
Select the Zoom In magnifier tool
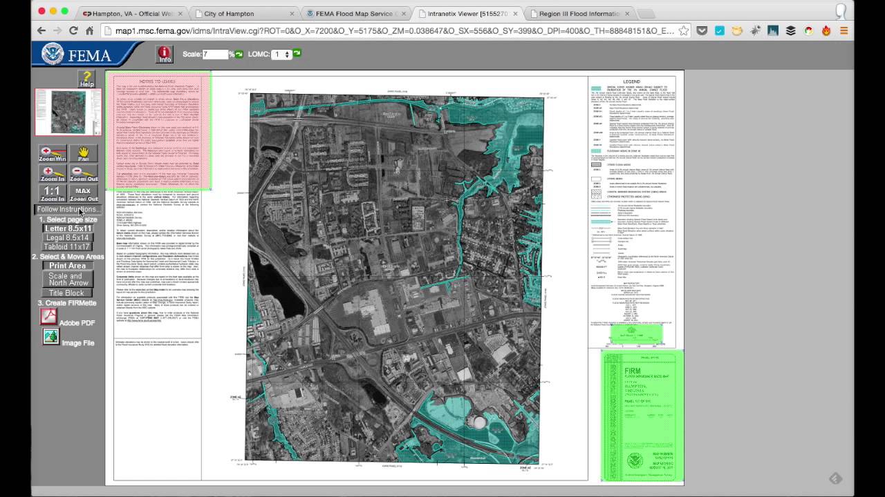pos(52,173)
